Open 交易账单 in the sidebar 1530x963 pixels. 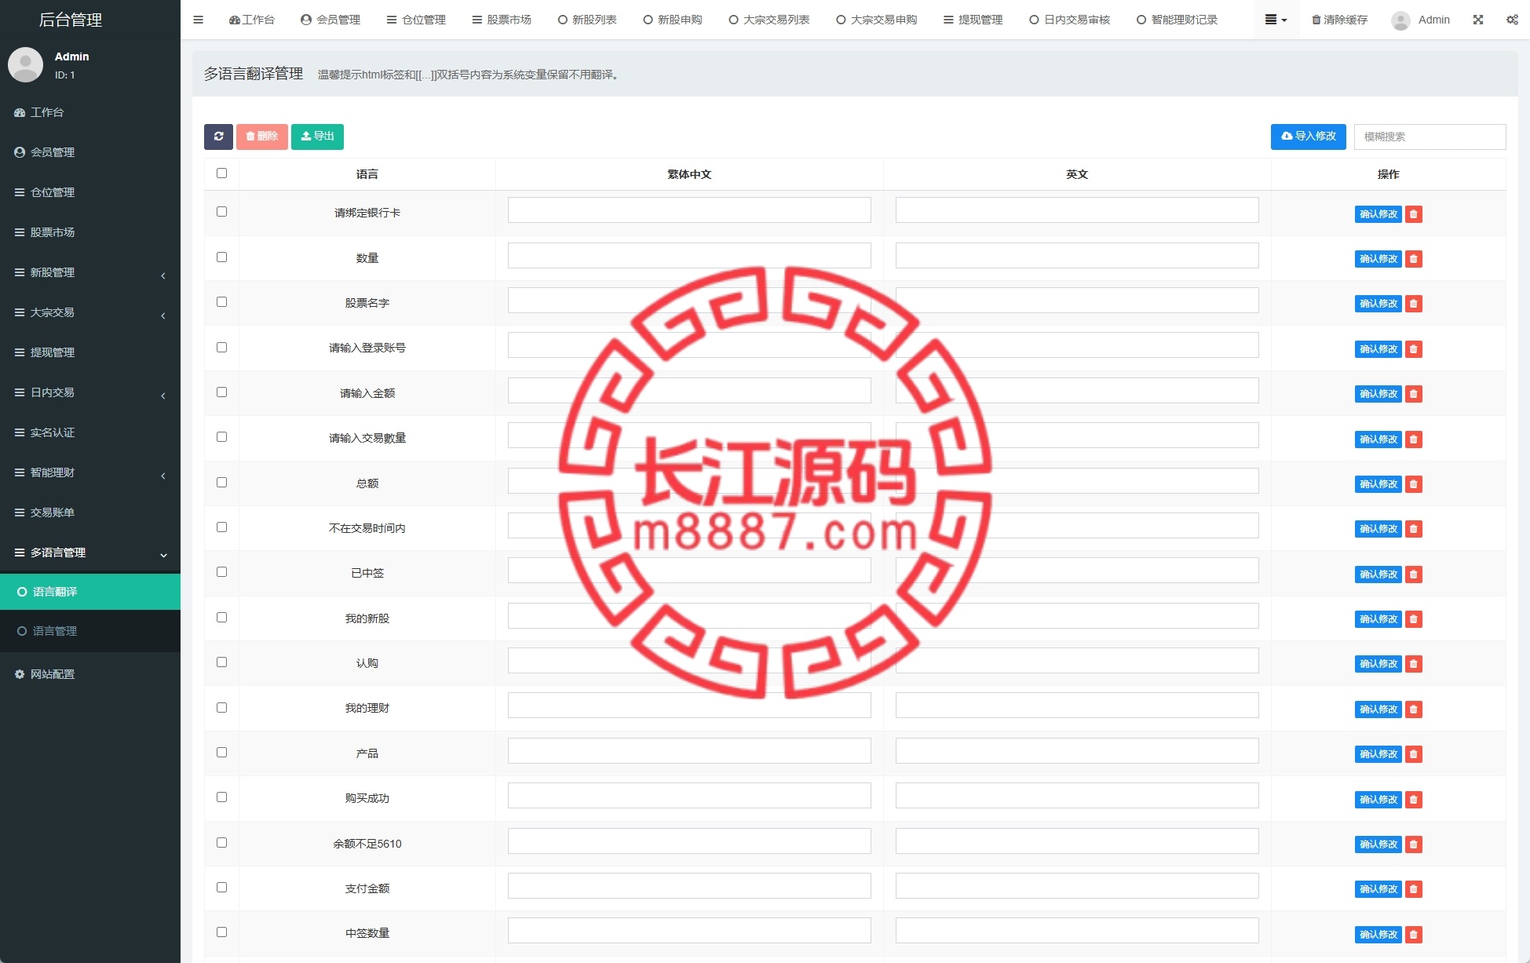coord(90,513)
